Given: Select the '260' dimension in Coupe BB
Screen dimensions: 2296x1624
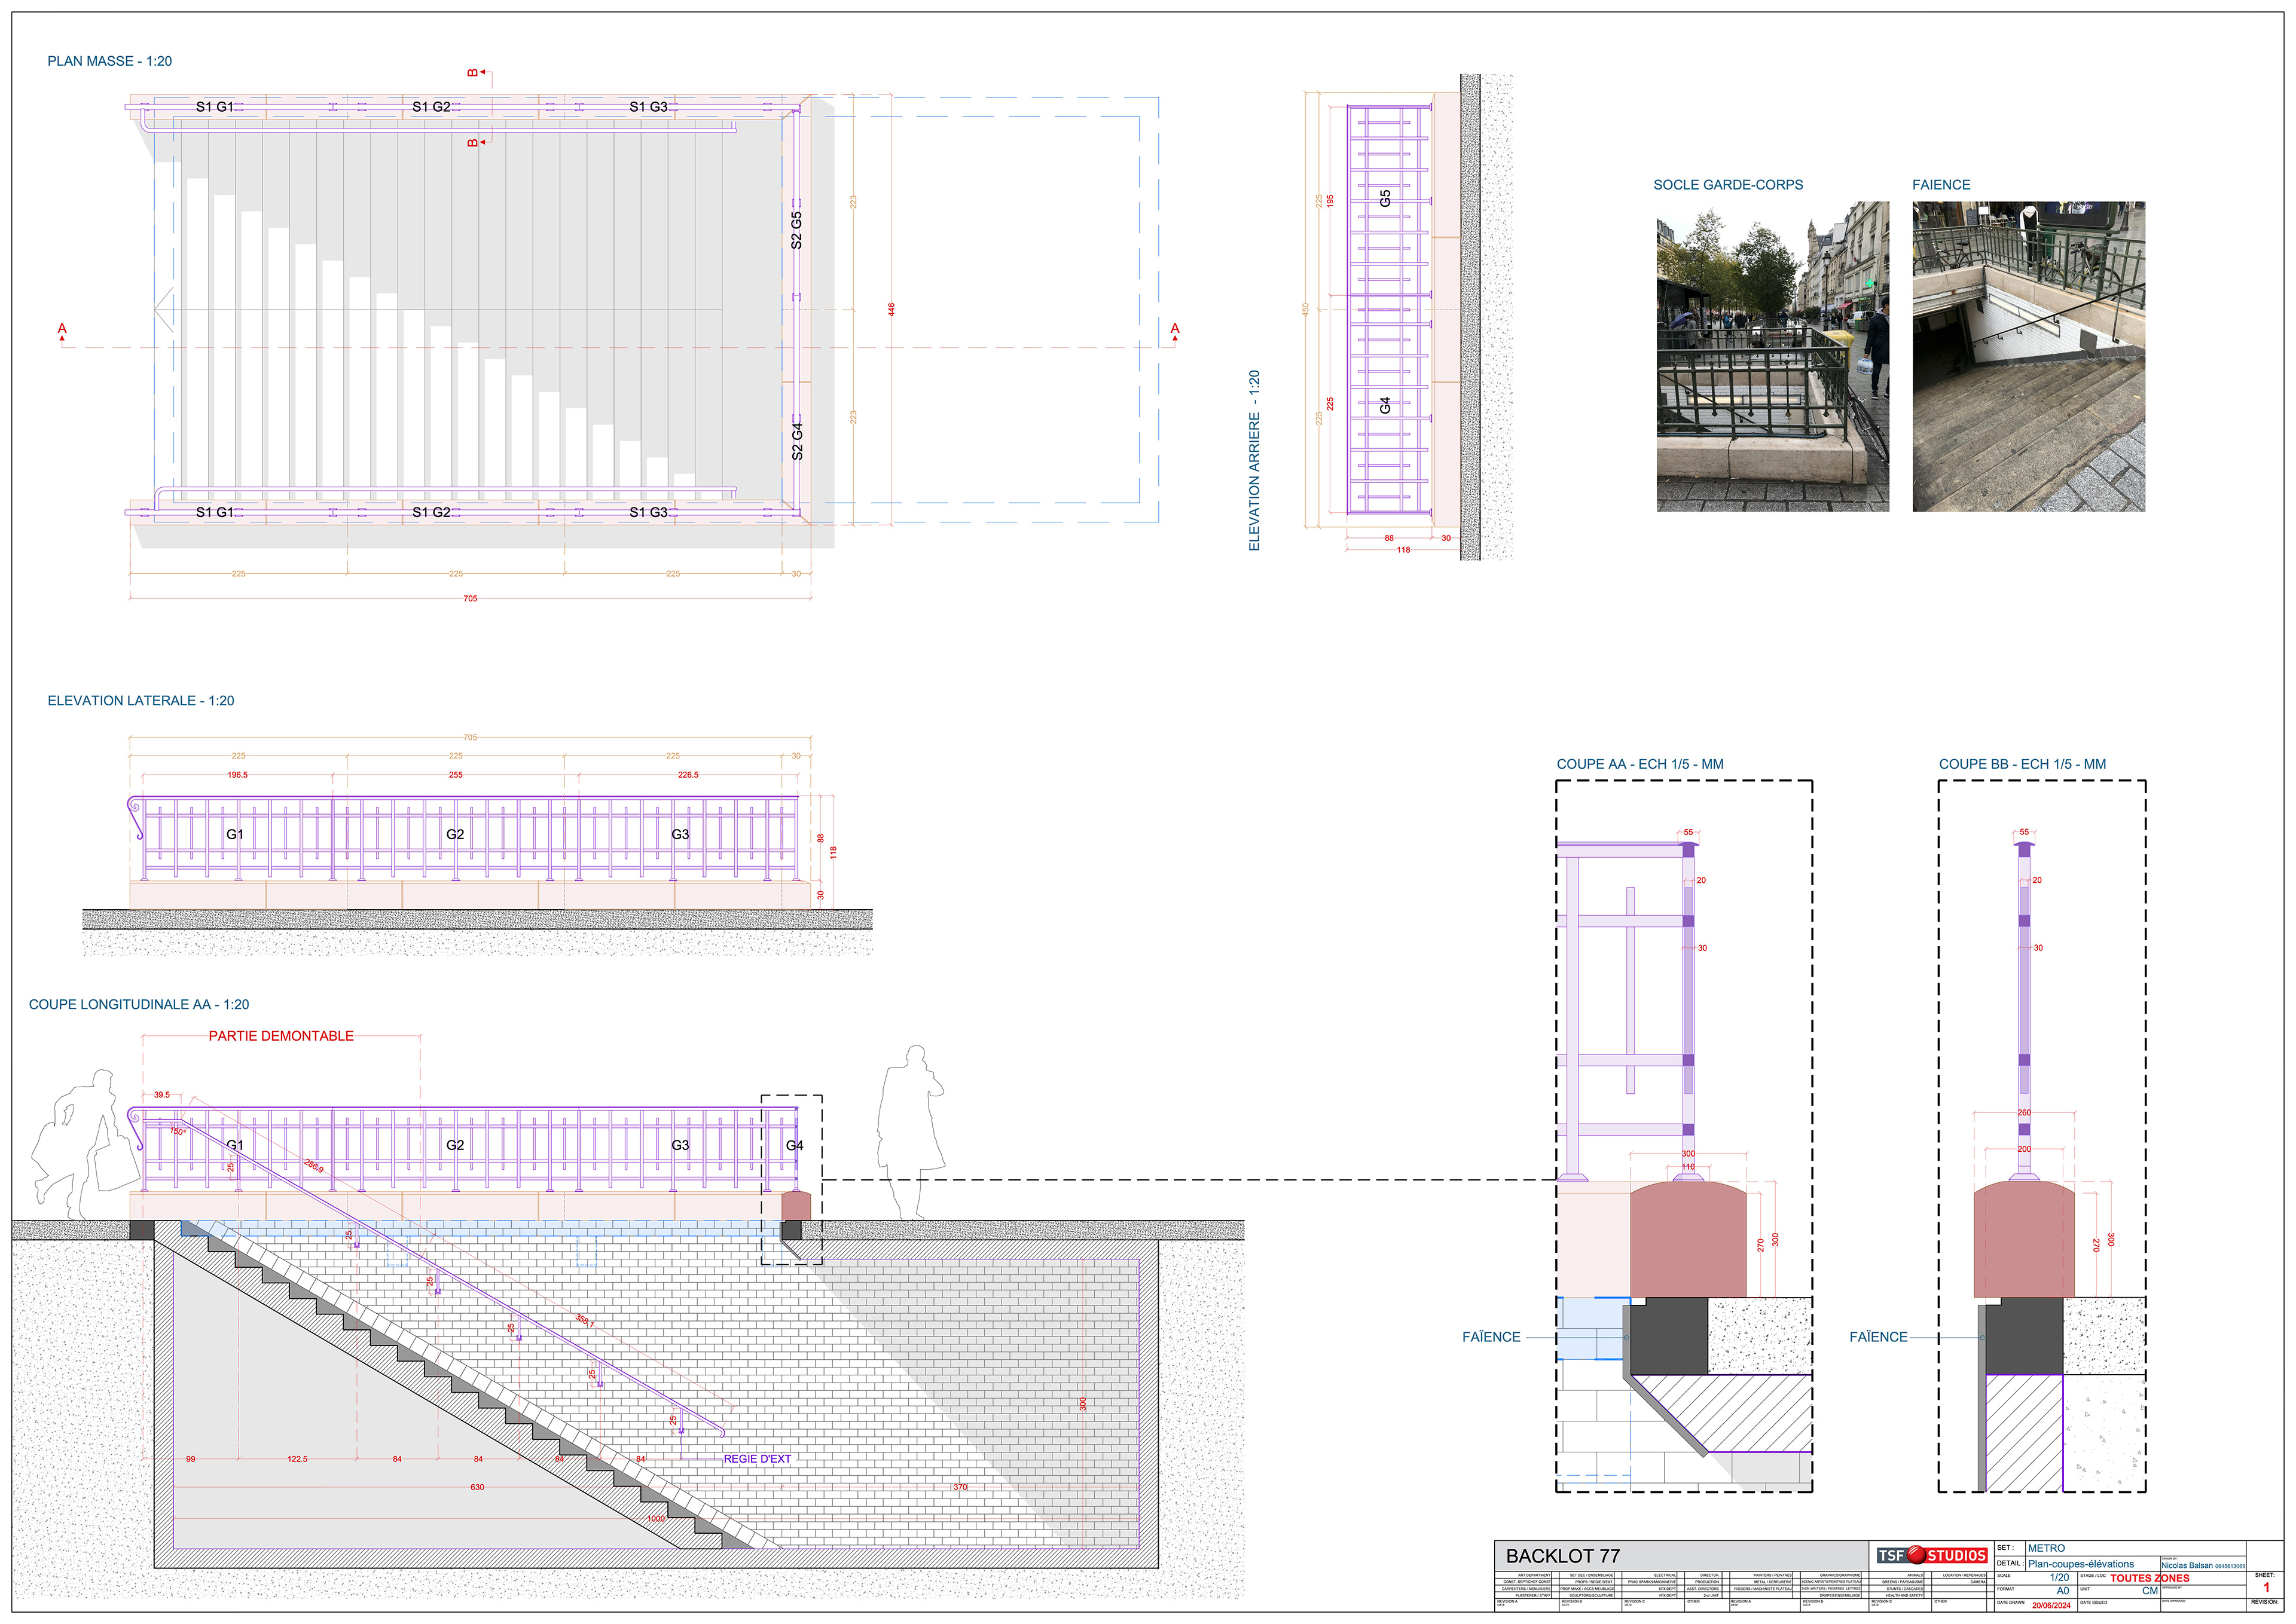Looking at the screenshot, I should click(2024, 1113).
